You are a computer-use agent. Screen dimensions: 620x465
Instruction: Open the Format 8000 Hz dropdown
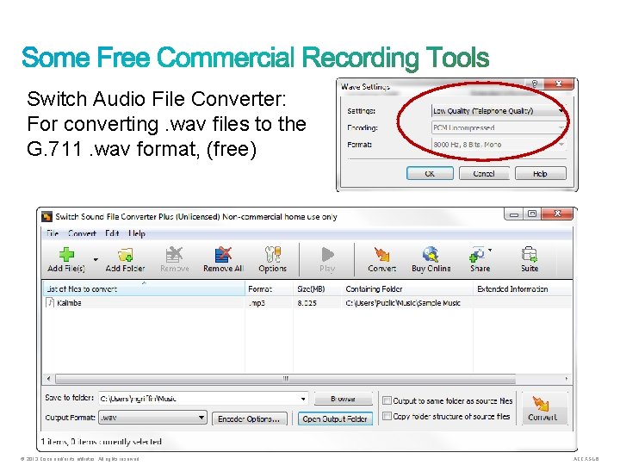[499, 145]
